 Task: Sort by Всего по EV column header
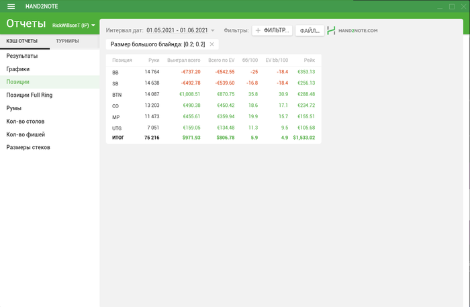pyautogui.click(x=221, y=60)
